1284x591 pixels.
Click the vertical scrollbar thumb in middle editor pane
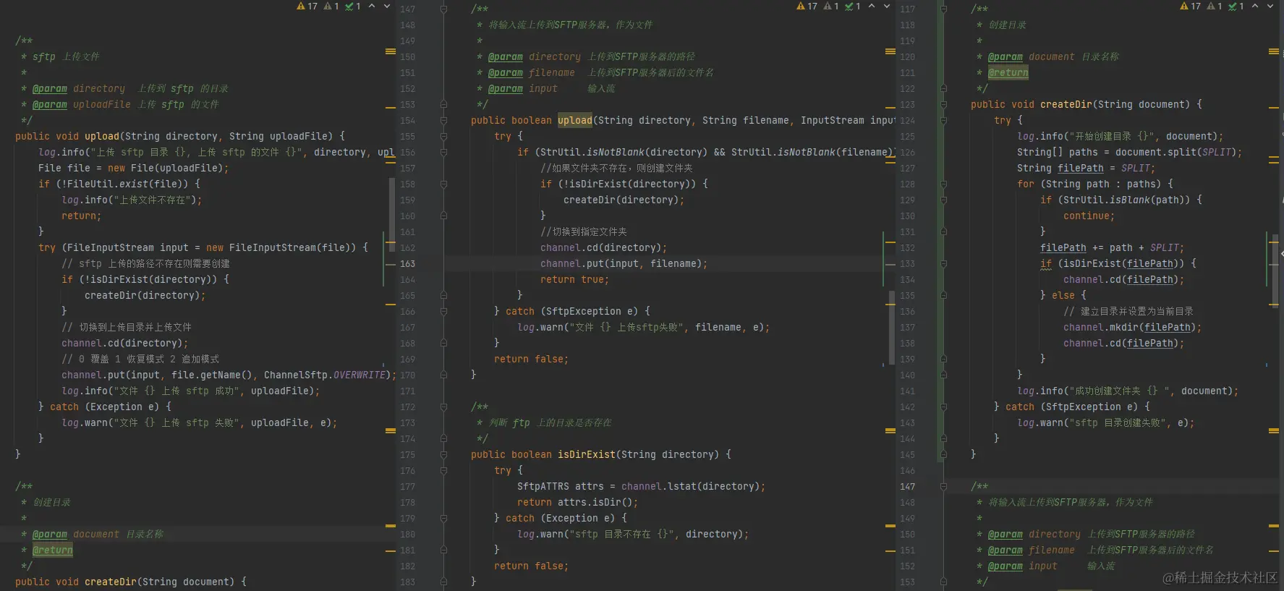[892, 327]
